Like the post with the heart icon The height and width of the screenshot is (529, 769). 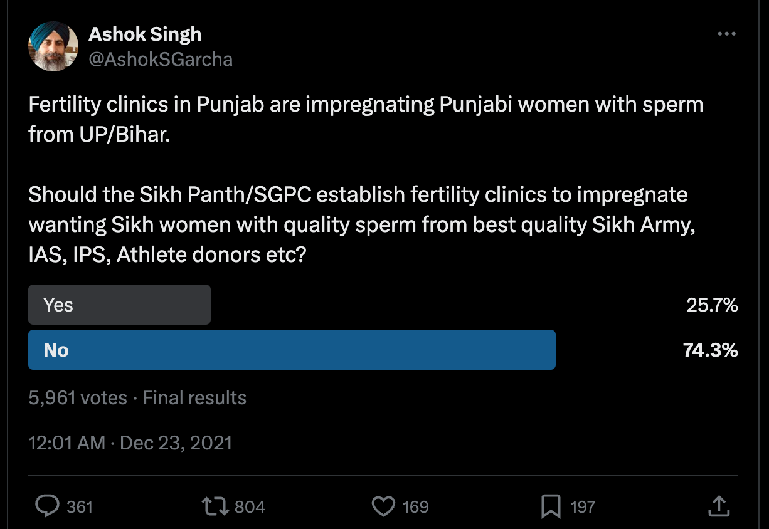[383, 506]
